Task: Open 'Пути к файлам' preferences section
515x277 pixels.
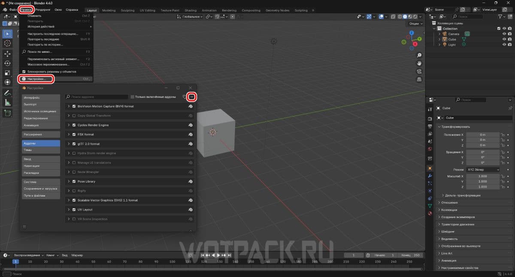Action: [x=41, y=195]
